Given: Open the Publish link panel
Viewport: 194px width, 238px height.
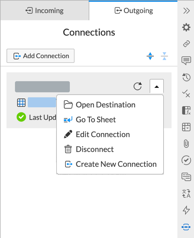Looking at the screenshot, I should click(186, 44).
